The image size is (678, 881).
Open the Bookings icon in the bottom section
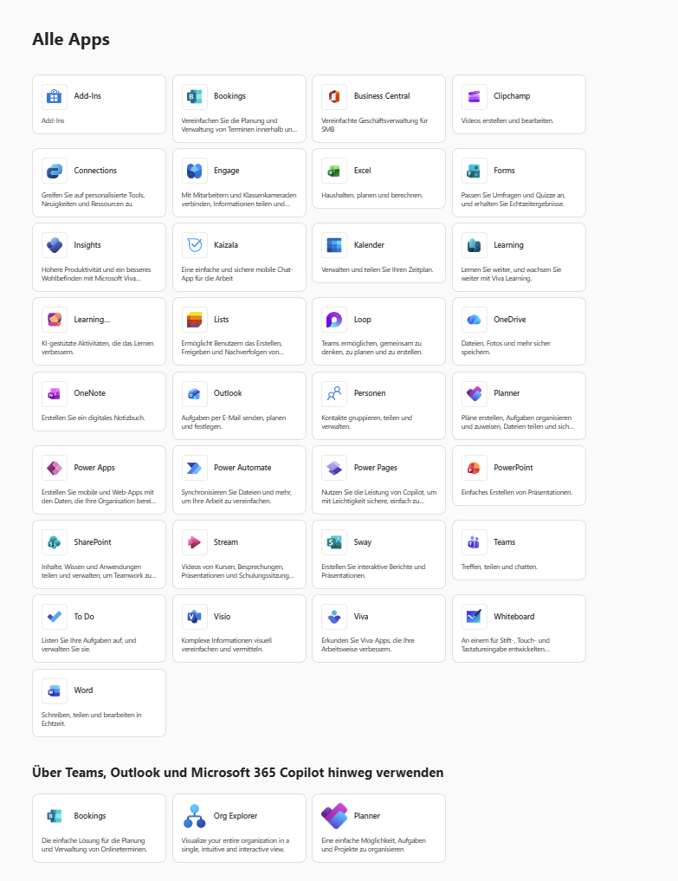54,816
